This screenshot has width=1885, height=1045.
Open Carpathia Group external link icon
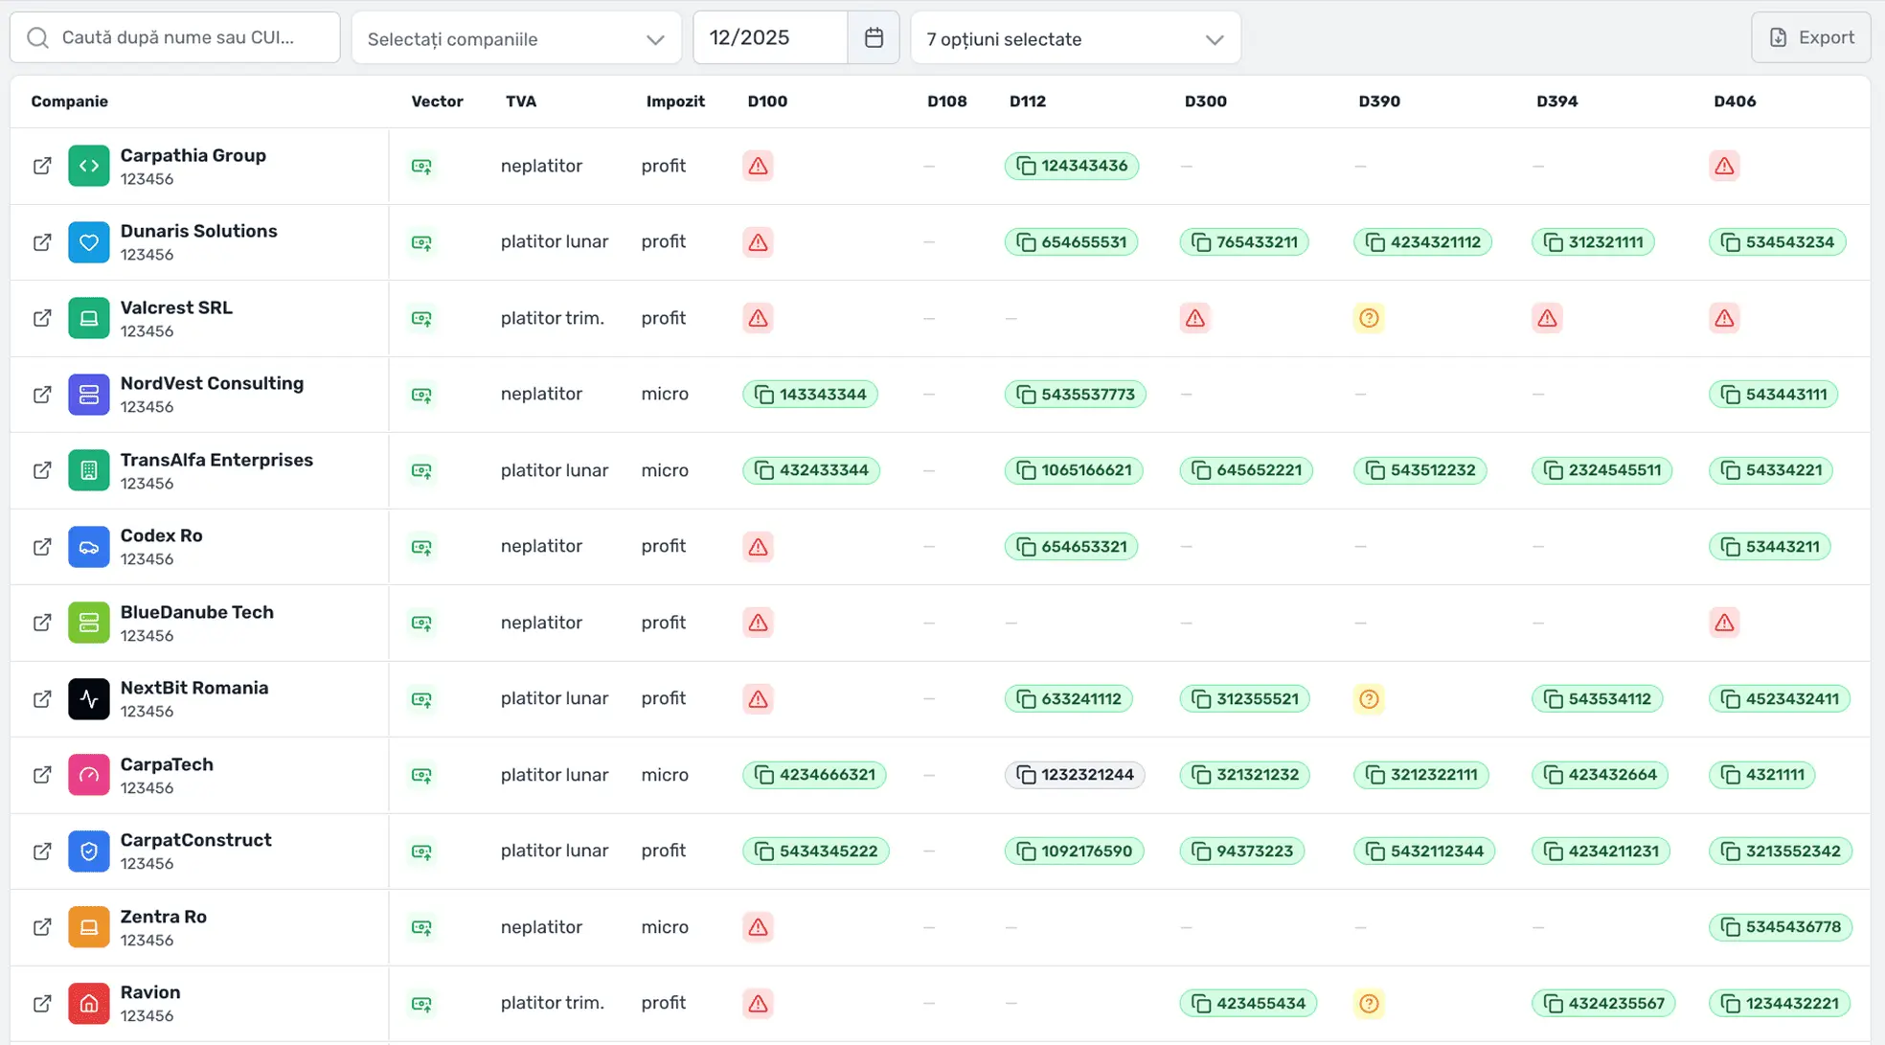42,166
